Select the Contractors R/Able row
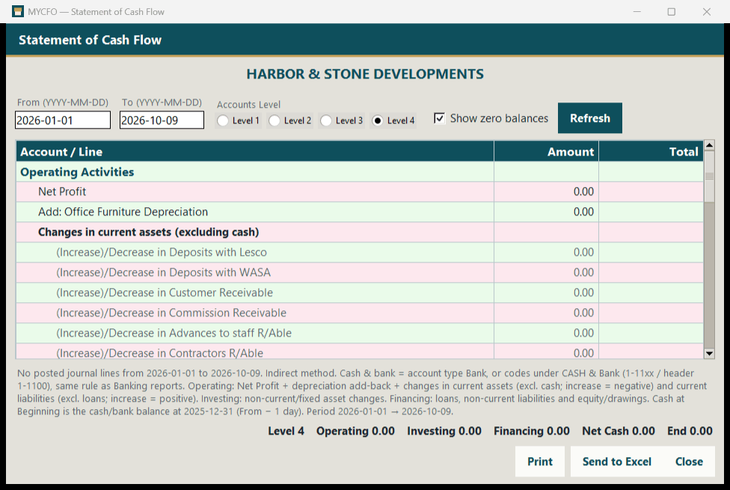 pyautogui.click(x=360, y=352)
